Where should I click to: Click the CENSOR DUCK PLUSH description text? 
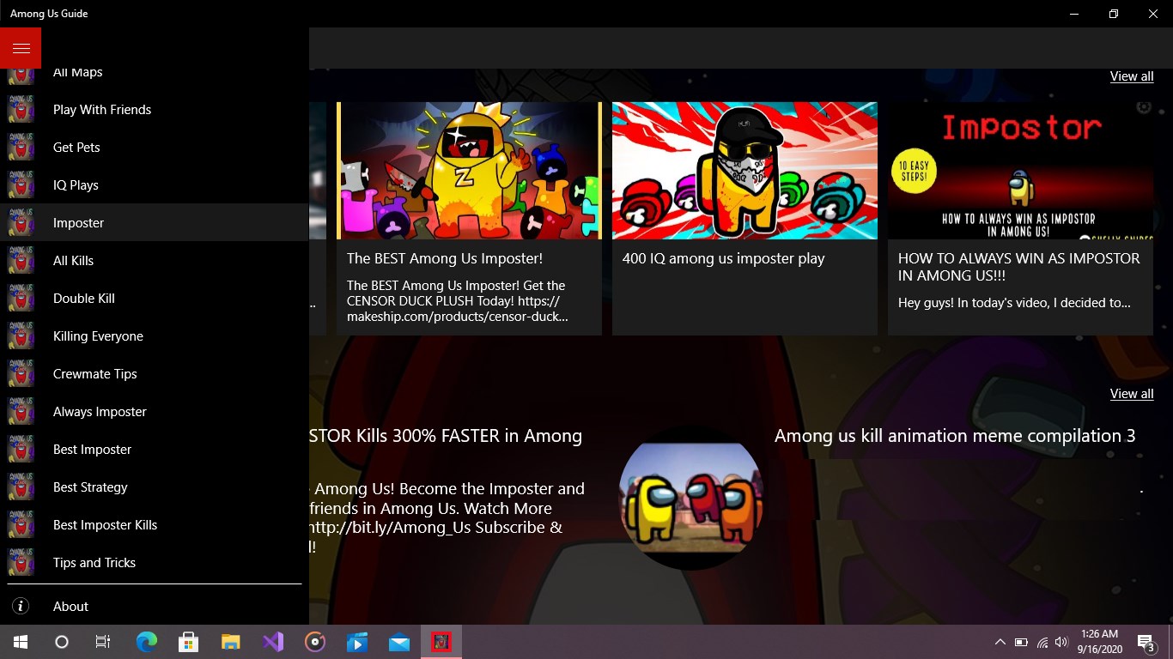click(457, 301)
